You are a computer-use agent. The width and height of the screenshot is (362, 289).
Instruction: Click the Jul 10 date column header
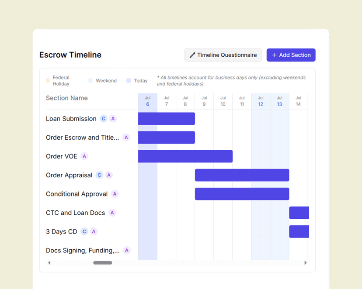223,101
